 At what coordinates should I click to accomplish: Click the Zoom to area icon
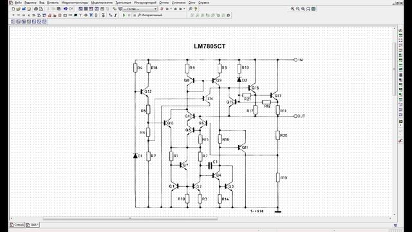point(303,9)
